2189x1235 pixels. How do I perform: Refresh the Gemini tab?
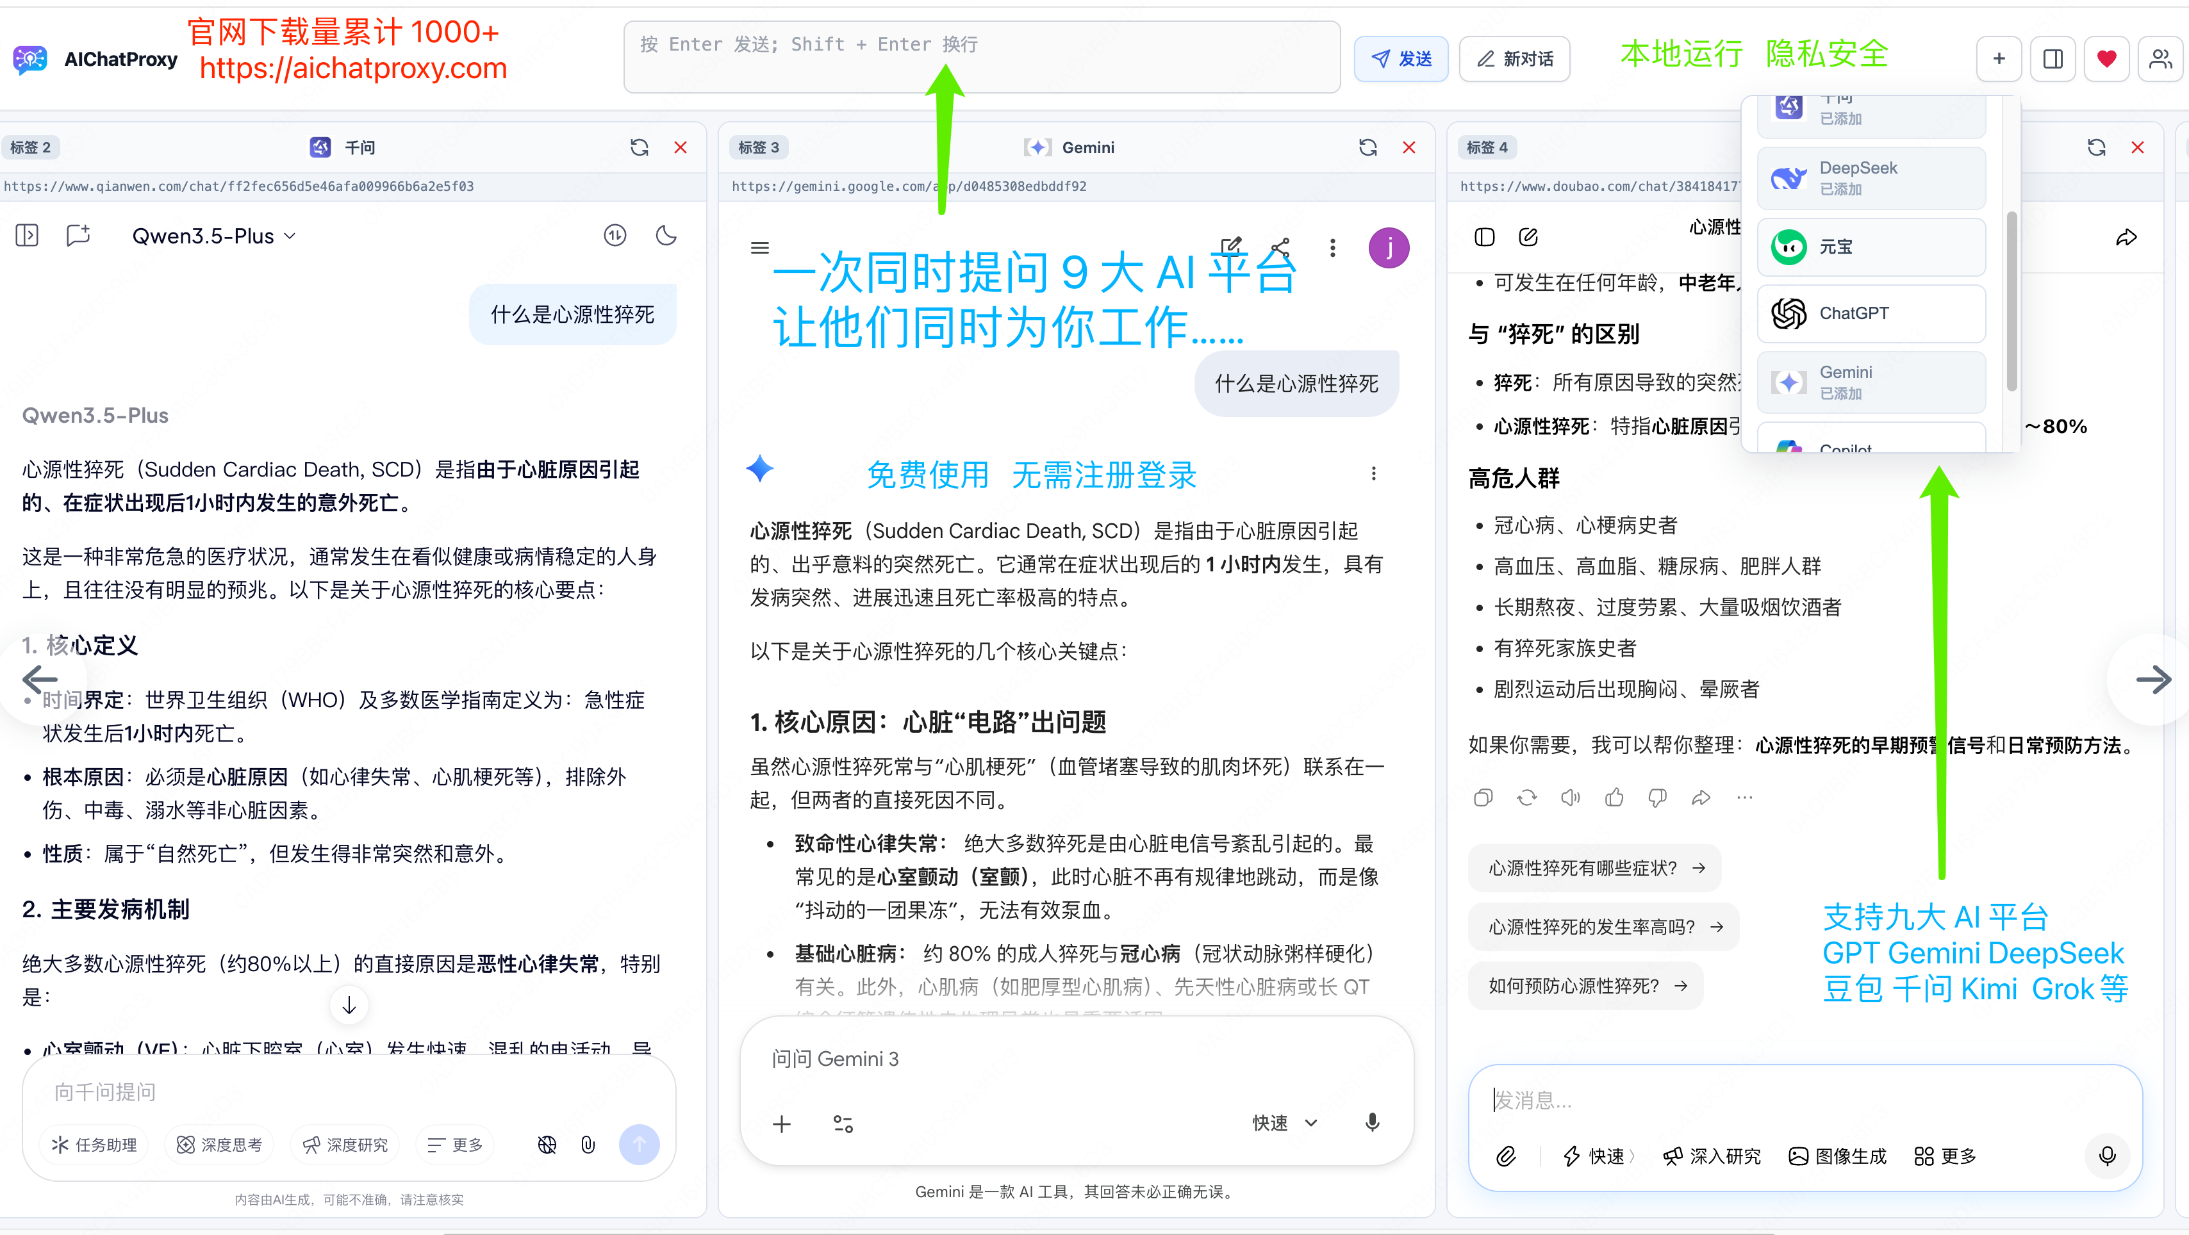tap(1367, 147)
